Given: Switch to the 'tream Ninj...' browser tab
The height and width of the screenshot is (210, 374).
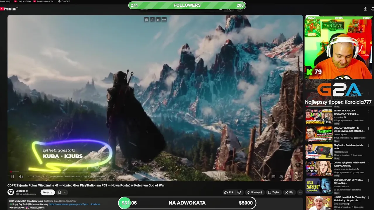Looking at the screenshot, I should tap(6, 1).
